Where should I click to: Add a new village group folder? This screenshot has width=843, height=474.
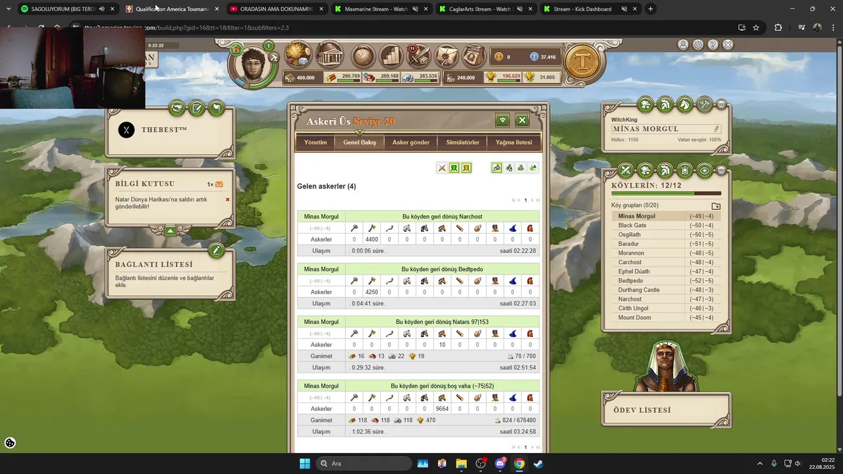pyautogui.click(x=716, y=206)
